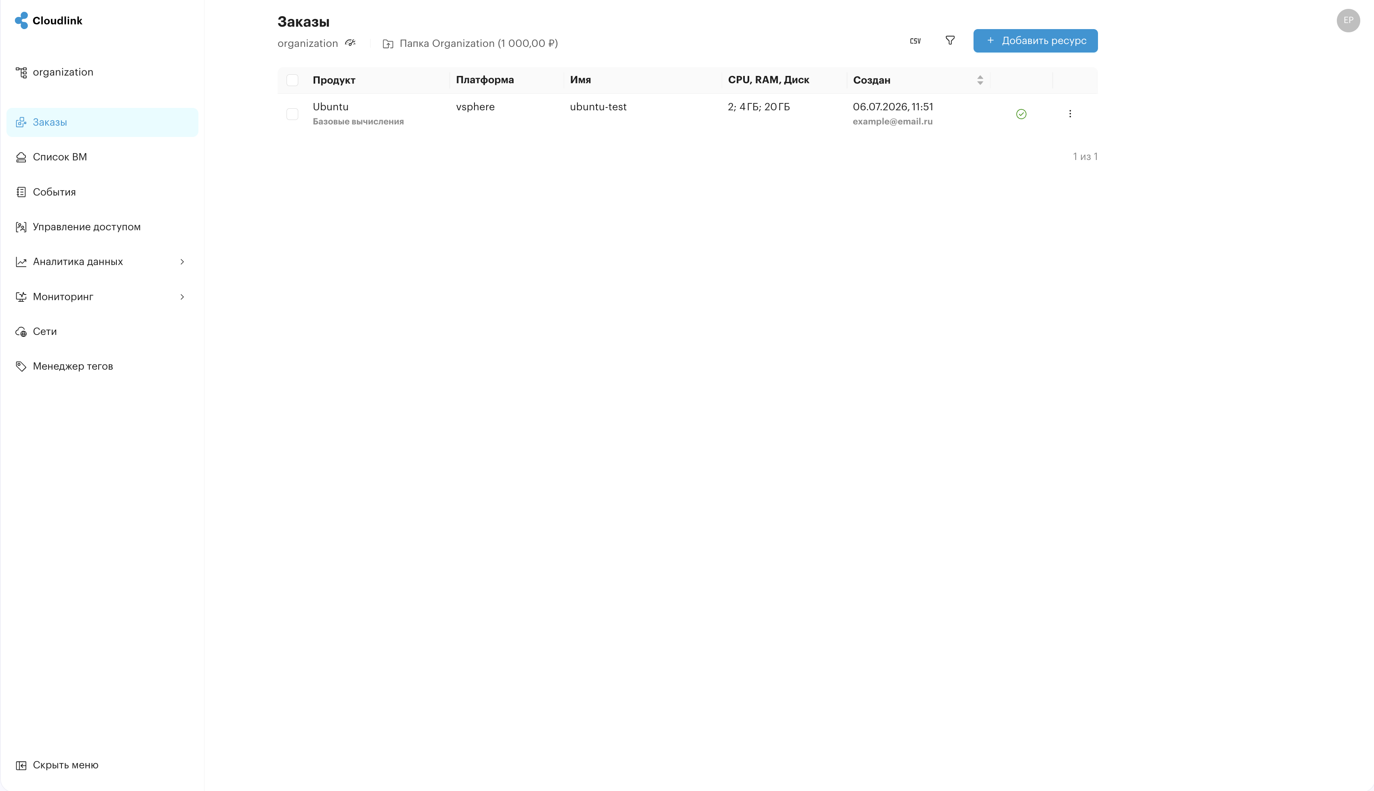The width and height of the screenshot is (1374, 791).
Task: Expand the Аналитика данных submenu chevron
Action: coord(182,262)
